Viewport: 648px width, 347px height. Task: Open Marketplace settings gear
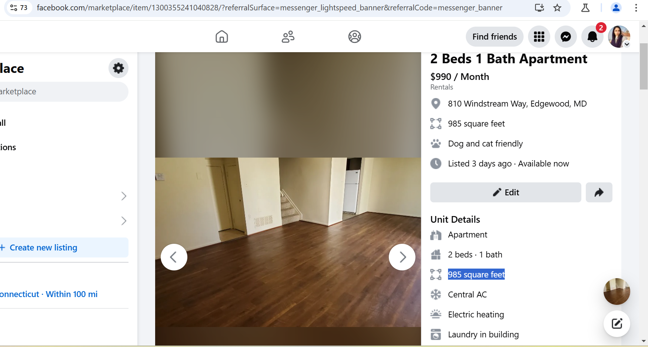tap(118, 68)
